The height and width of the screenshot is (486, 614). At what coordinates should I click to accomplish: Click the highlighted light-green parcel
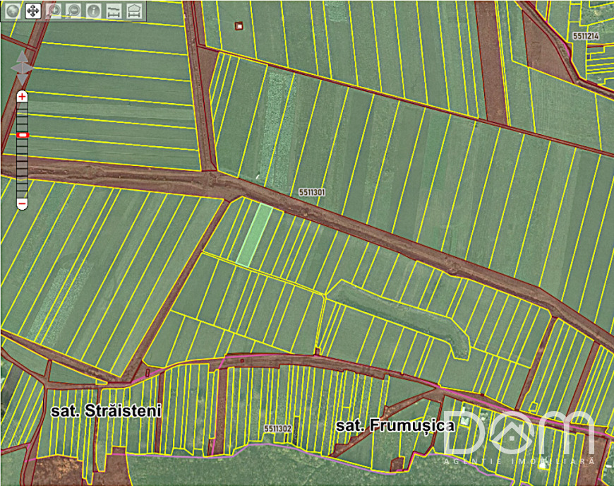pos(253,235)
